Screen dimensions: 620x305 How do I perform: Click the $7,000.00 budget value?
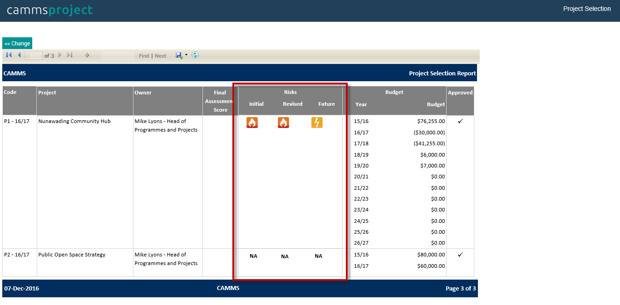pyautogui.click(x=433, y=166)
